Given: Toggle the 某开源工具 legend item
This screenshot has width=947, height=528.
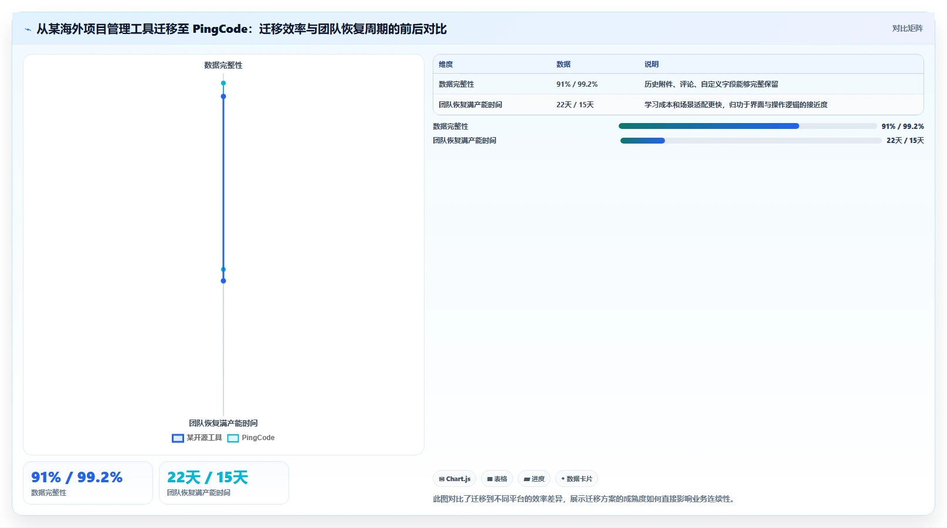Looking at the screenshot, I should 197,438.
